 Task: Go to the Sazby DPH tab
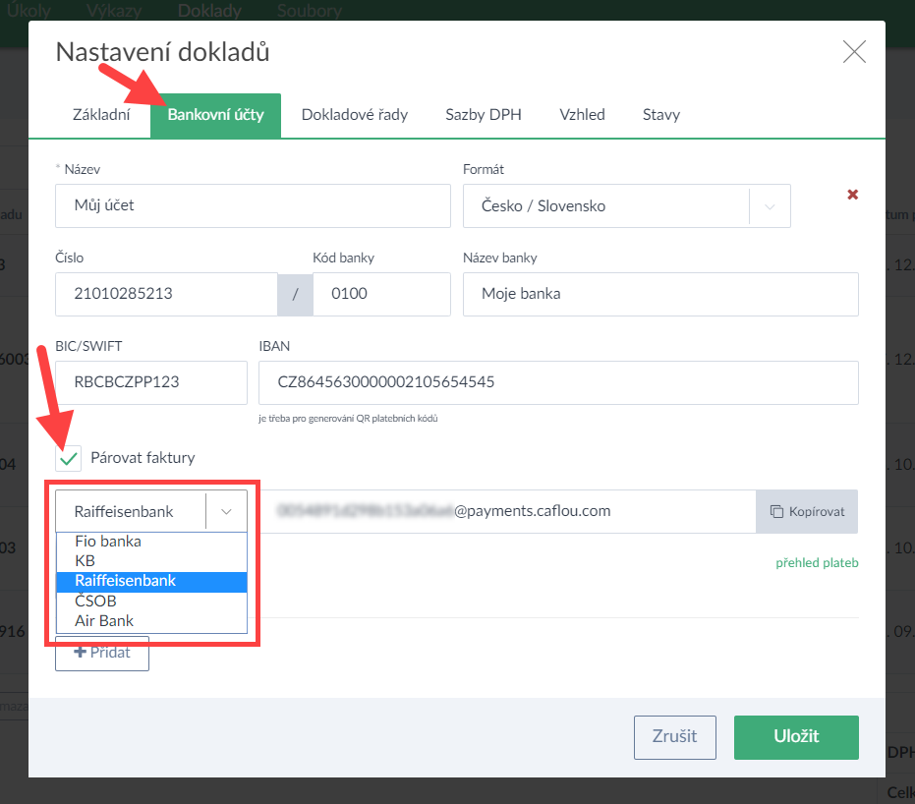click(x=483, y=115)
